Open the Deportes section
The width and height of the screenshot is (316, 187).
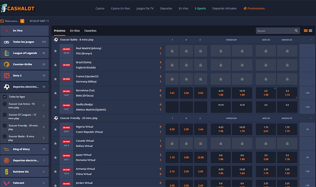(x=166, y=8)
